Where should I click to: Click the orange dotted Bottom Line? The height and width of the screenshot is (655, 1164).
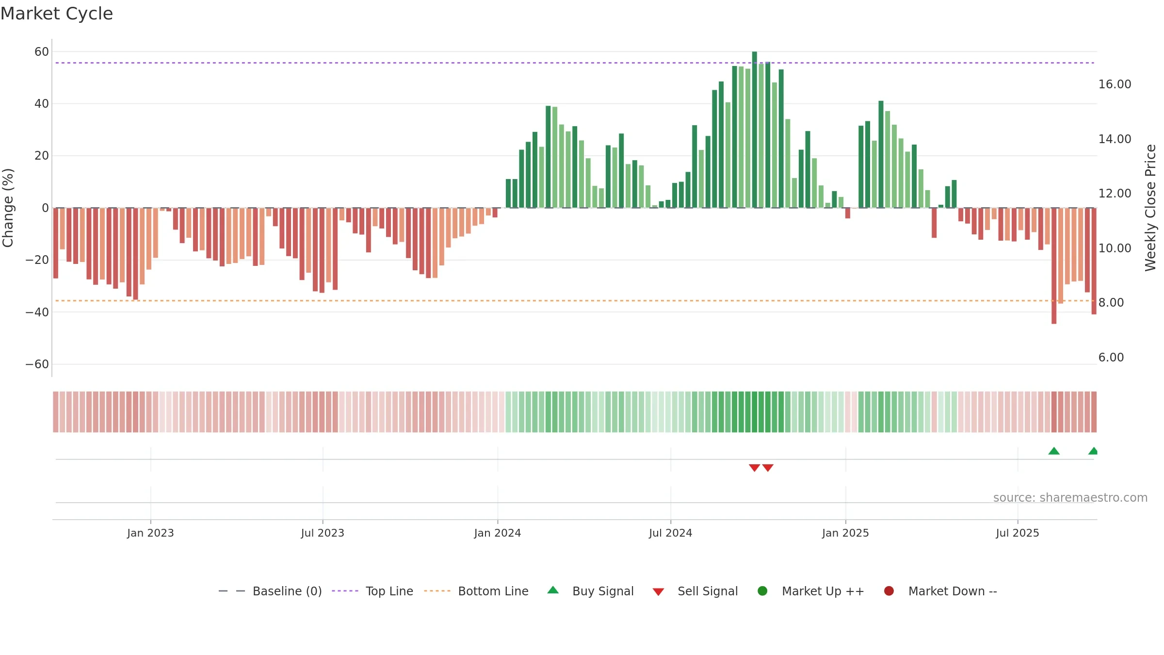(575, 301)
